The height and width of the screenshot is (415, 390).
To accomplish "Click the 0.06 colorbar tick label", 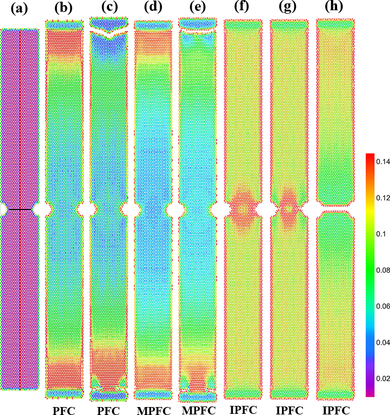I will pos(383,306).
